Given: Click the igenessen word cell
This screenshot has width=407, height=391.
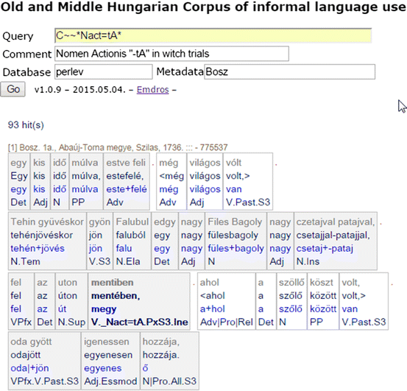Looking at the screenshot, I should coord(110,361).
